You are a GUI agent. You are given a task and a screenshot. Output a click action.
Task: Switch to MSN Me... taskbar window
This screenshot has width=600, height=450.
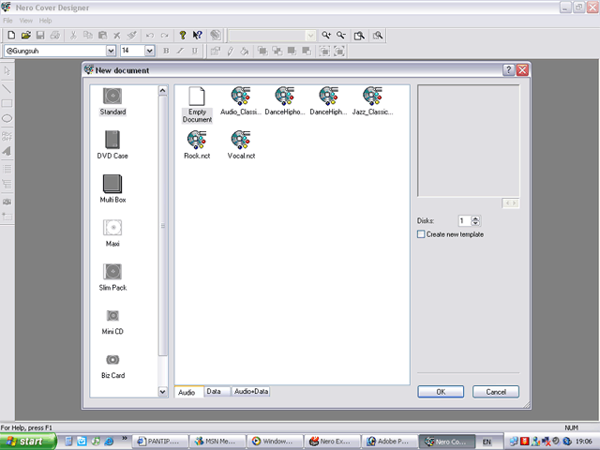[x=217, y=442]
